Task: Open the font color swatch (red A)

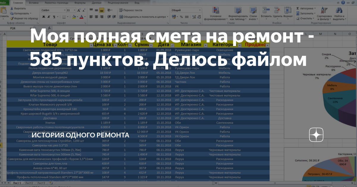Action: 81,17
